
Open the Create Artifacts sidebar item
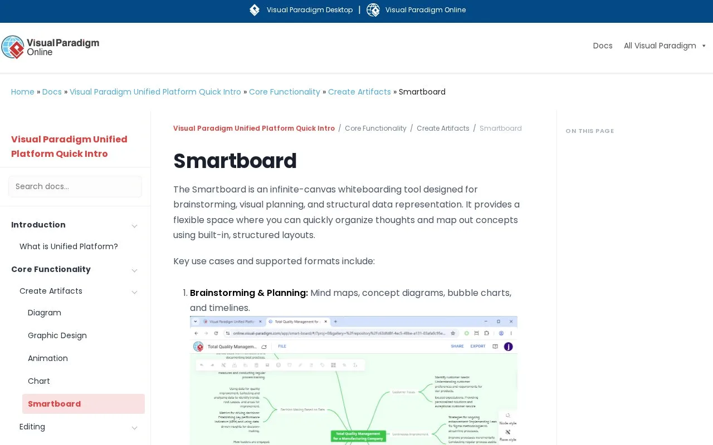(51, 291)
